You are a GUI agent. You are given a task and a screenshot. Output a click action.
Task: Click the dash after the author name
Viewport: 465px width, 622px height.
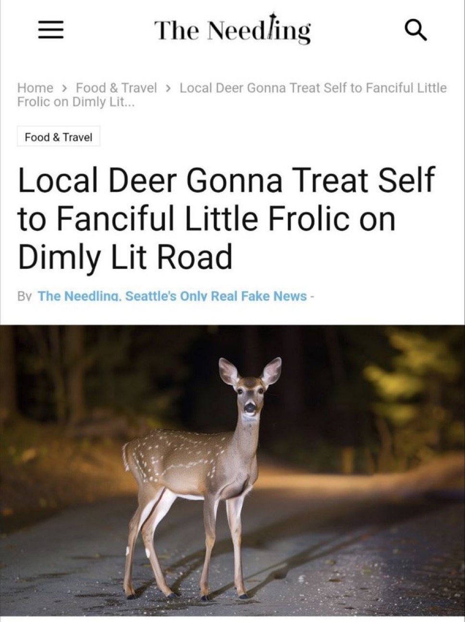(312, 296)
